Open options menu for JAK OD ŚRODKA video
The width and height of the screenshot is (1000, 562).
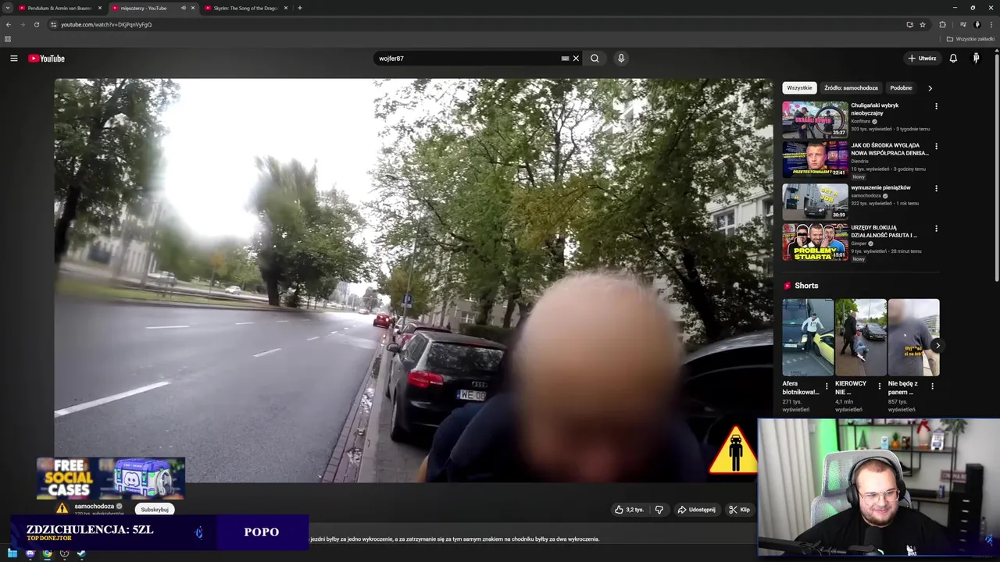click(x=936, y=146)
